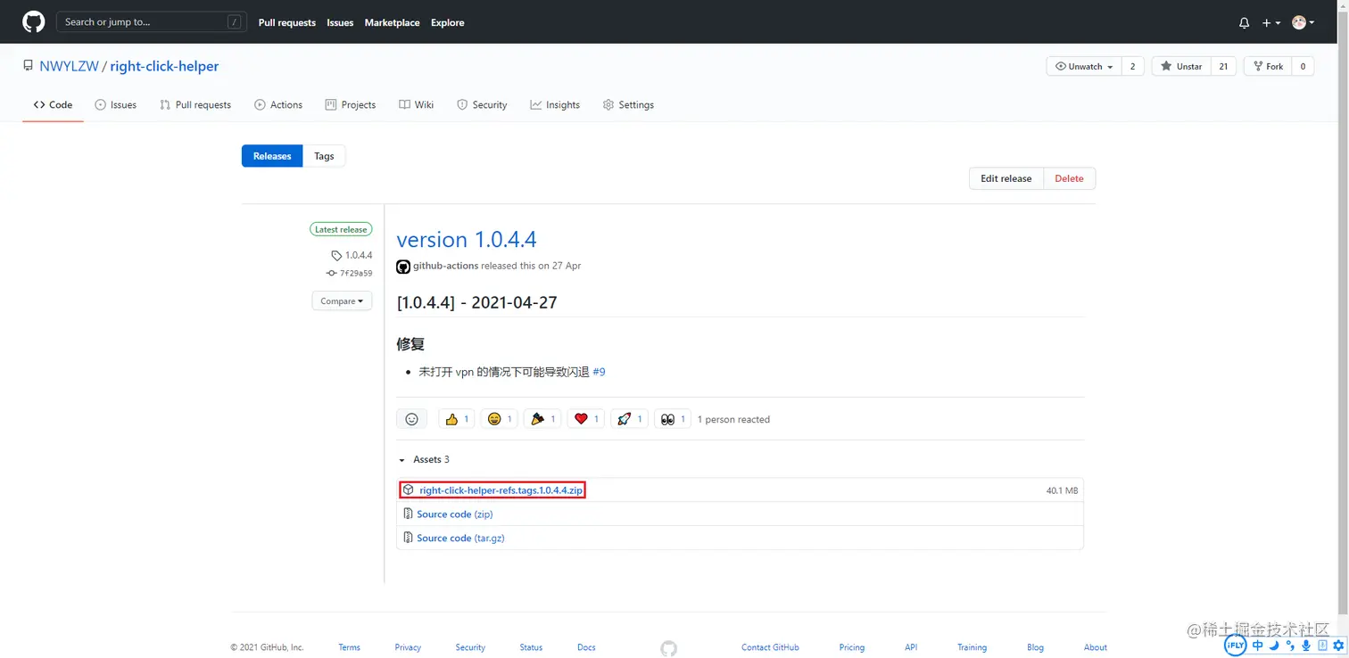View the forks count 0
Screen dimensions: 1349x658
(1303, 67)
